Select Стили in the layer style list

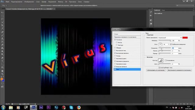pos(127,34)
